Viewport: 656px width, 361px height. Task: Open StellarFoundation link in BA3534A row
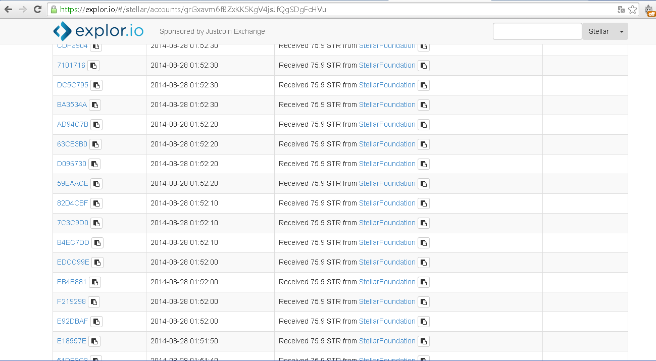point(387,105)
